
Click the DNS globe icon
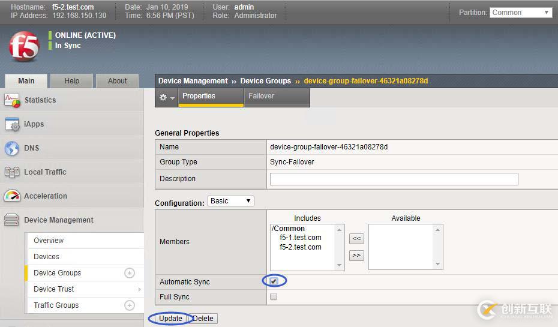pos(12,148)
